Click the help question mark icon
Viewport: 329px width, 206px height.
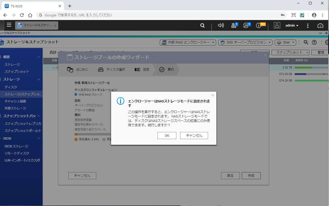point(314,42)
